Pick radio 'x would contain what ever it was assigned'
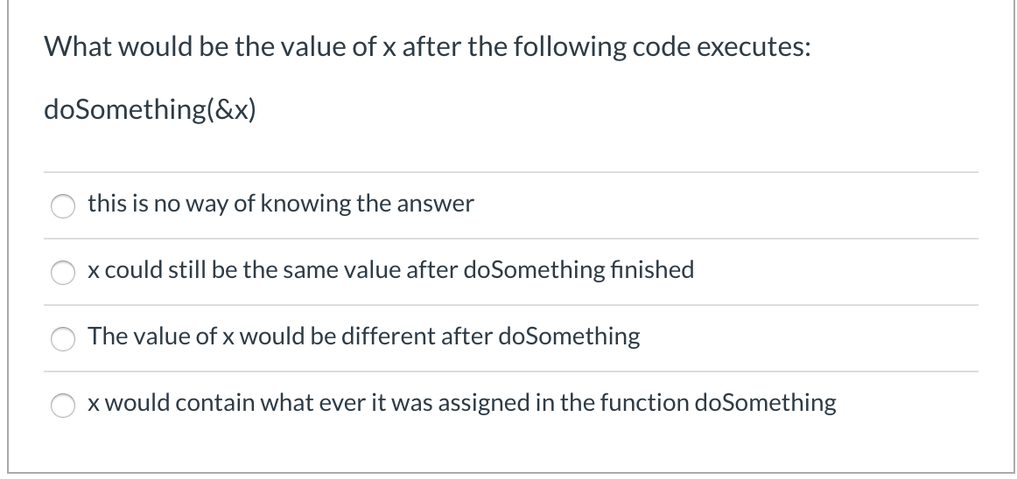Viewport: 1017px width, 479px height. point(63,405)
